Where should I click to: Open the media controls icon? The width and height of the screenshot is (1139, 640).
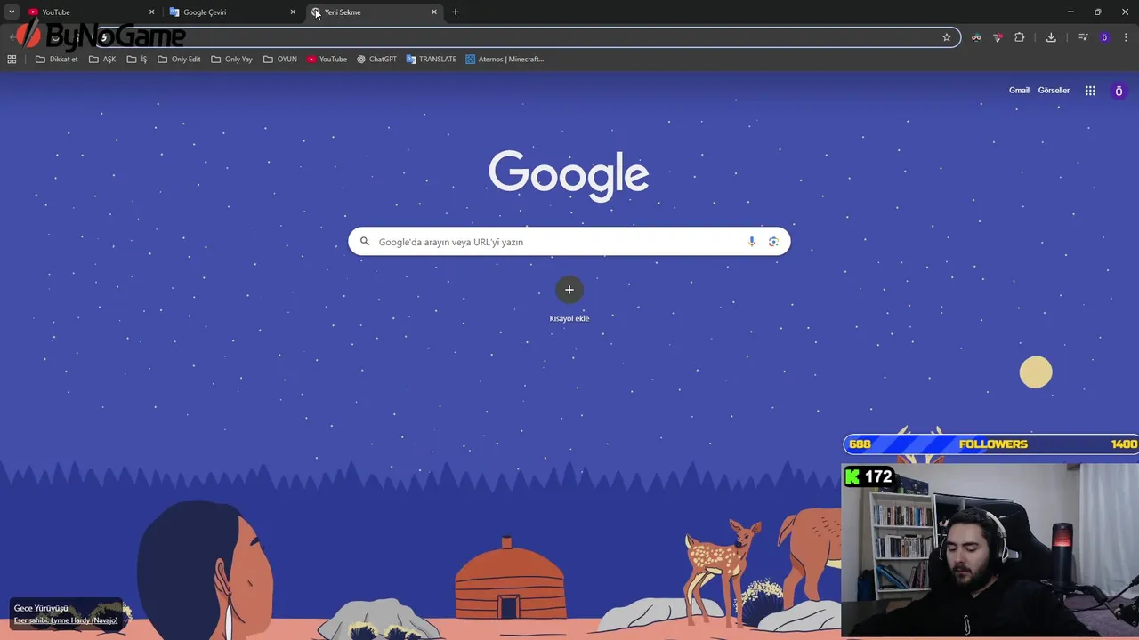click(x=1083, y=37)
